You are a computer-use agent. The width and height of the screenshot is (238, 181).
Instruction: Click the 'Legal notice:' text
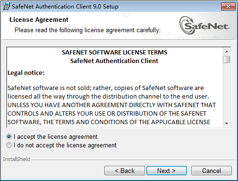(26, 73)
